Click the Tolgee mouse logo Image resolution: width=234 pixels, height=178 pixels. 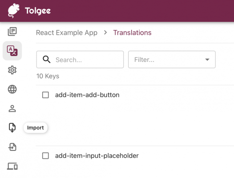pos(14,11)
